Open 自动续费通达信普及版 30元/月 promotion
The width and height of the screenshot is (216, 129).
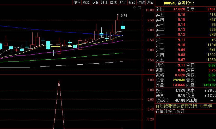[x=184, y=106]
